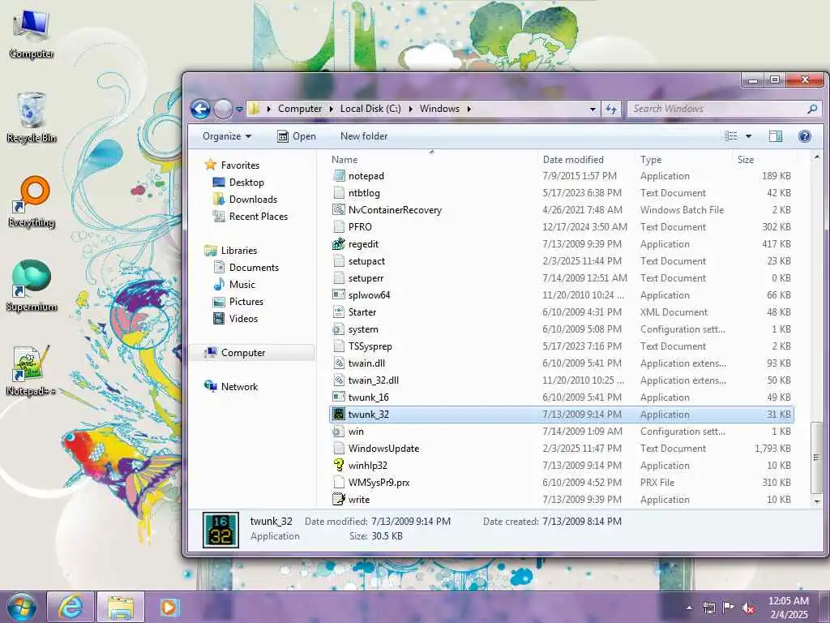Expand the address bar history dropdown
The image size is (830, 623).
click(x=593, y=110)
